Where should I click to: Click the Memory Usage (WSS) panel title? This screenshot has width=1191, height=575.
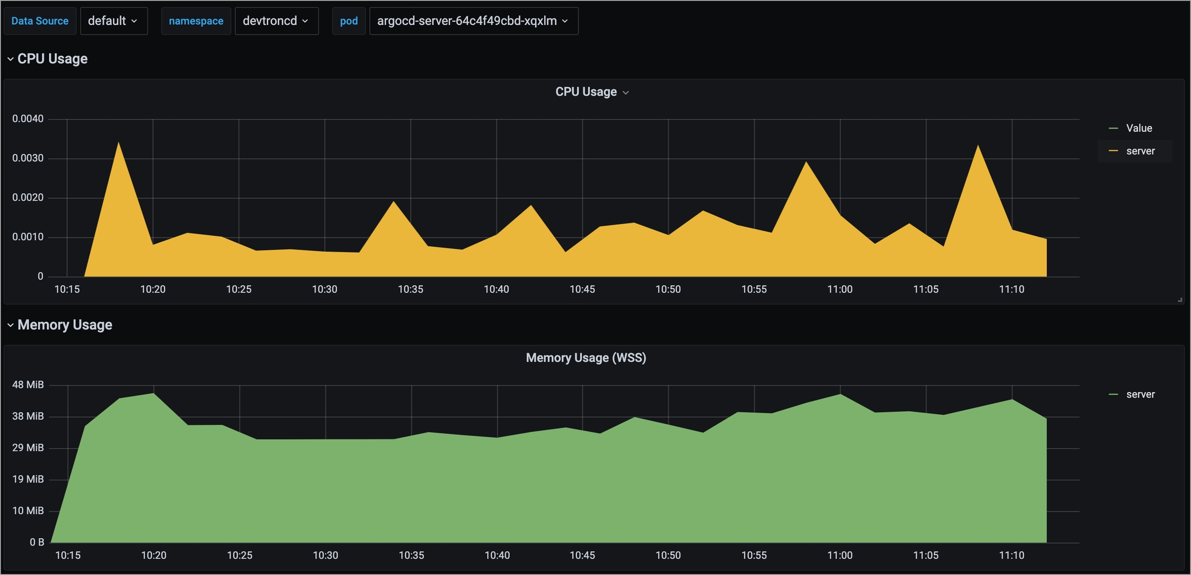586,358
